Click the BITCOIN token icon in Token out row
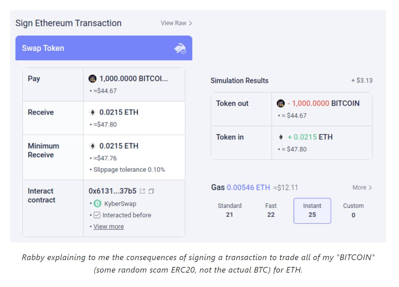This screenshot has height=287, width=399. click(281, 103)
